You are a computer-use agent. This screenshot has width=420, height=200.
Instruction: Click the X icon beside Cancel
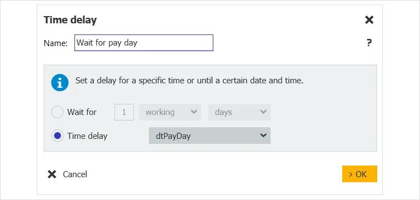click(x=52, y=174)
